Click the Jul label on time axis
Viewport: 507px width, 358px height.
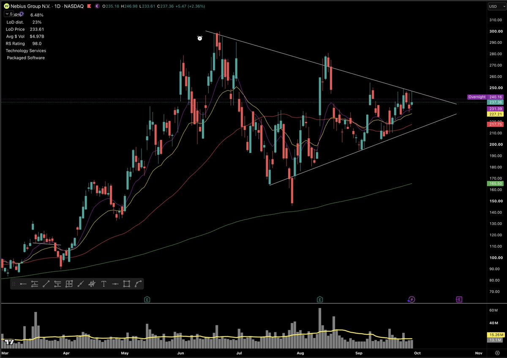pyautogui.click(x=239, y=353)
